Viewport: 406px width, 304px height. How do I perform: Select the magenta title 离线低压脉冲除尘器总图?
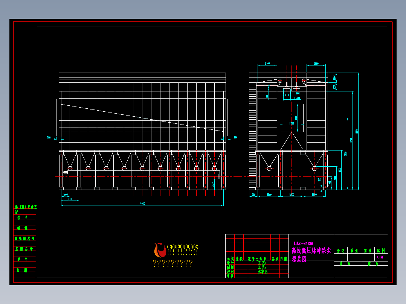(x=311, y=255)
